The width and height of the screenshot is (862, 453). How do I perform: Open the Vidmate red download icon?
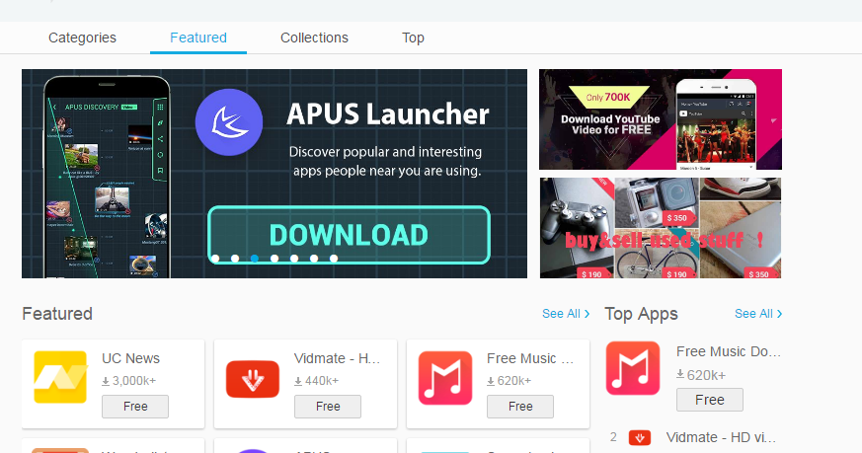(x=253, y=379)
